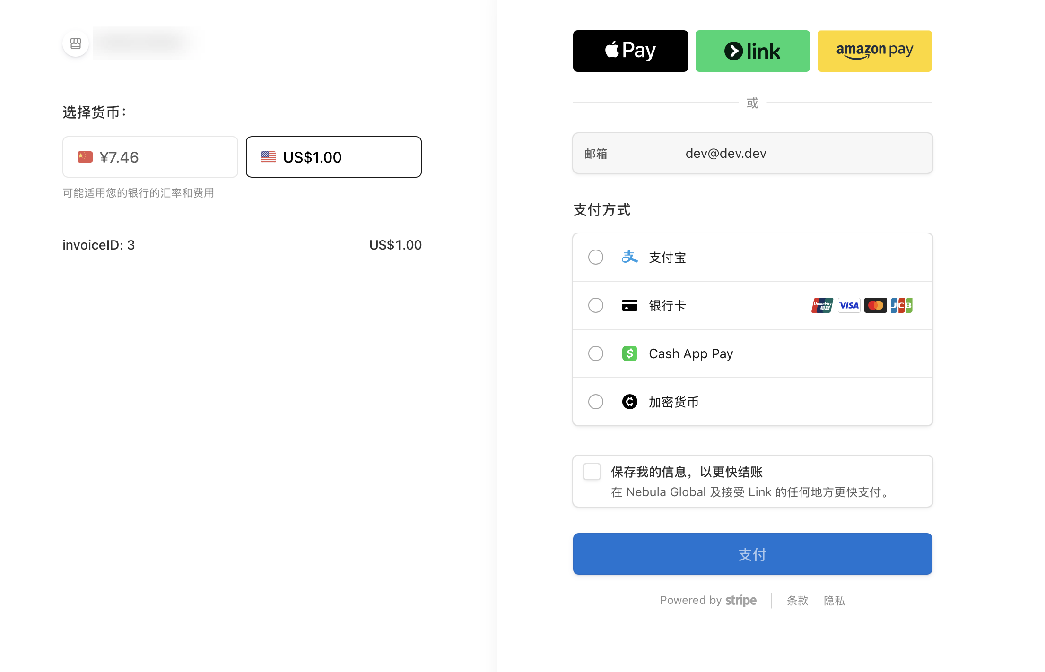This screenshot has height=672, width=1045.
Task: Open the Powered by Stripe link
Action: click(708, 600)
